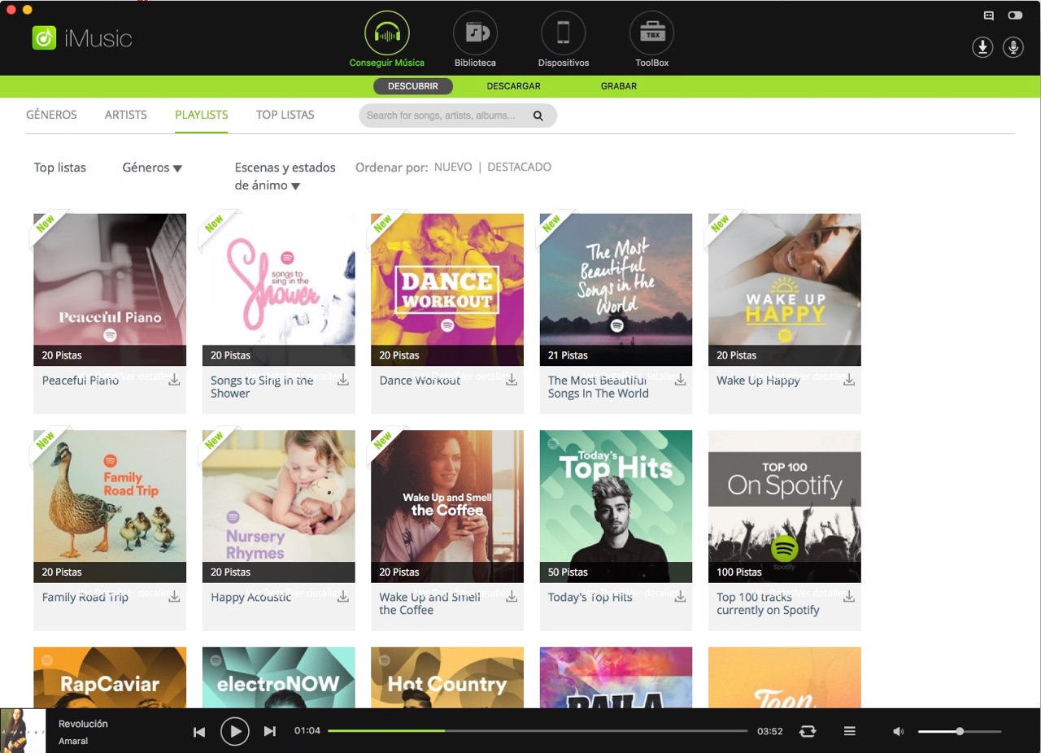Expand Escenas y estados de ánimo dropdown
The image size is (1041, 753).
(x=285, y=176)
